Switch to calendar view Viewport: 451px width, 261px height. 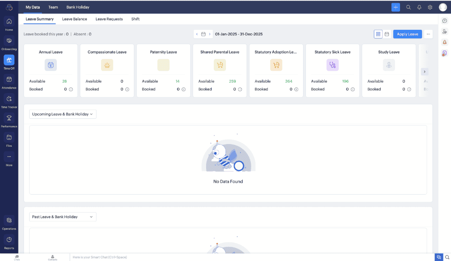click(387, 34)
